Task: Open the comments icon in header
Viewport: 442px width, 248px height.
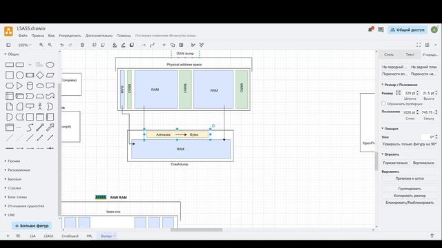Action: coord(381,30)
